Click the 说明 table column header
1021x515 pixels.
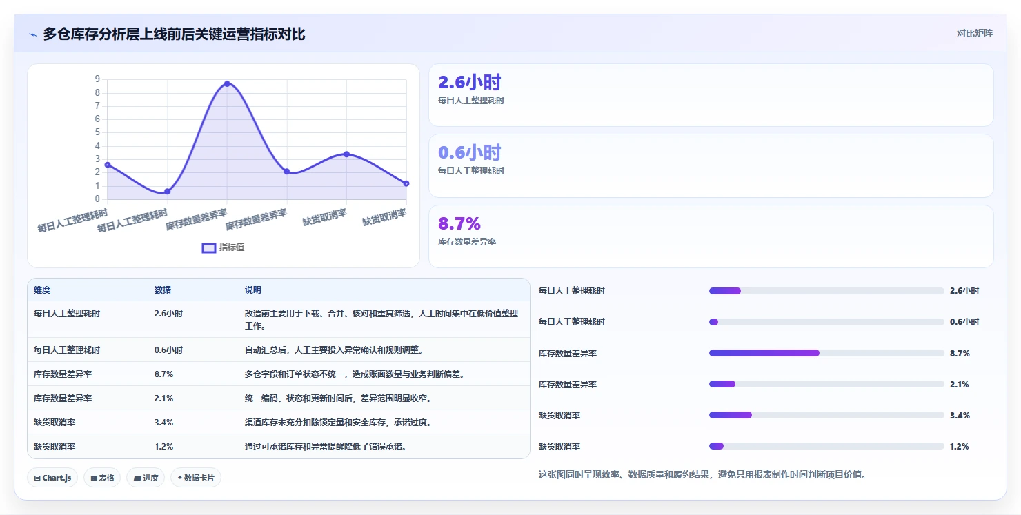coord(253,290)
